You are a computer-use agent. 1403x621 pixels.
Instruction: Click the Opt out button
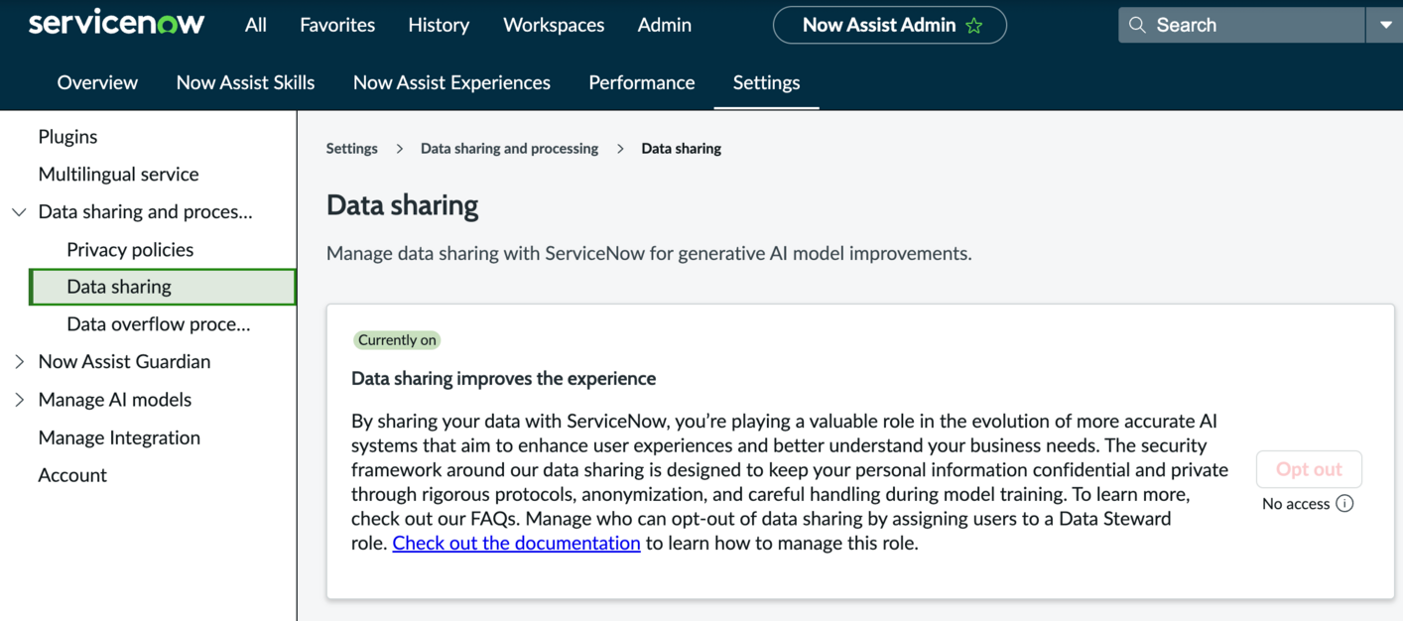pyautogui.click(x=1309, y=469)
